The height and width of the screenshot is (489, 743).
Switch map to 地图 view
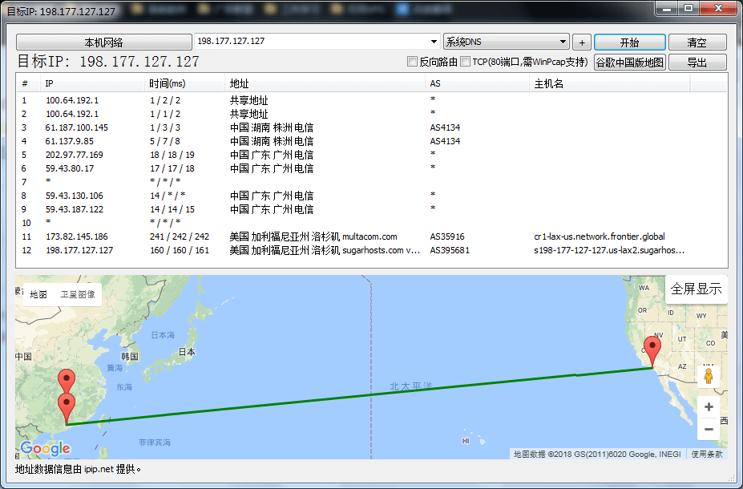pyautogui.click(x=38, y=294)
